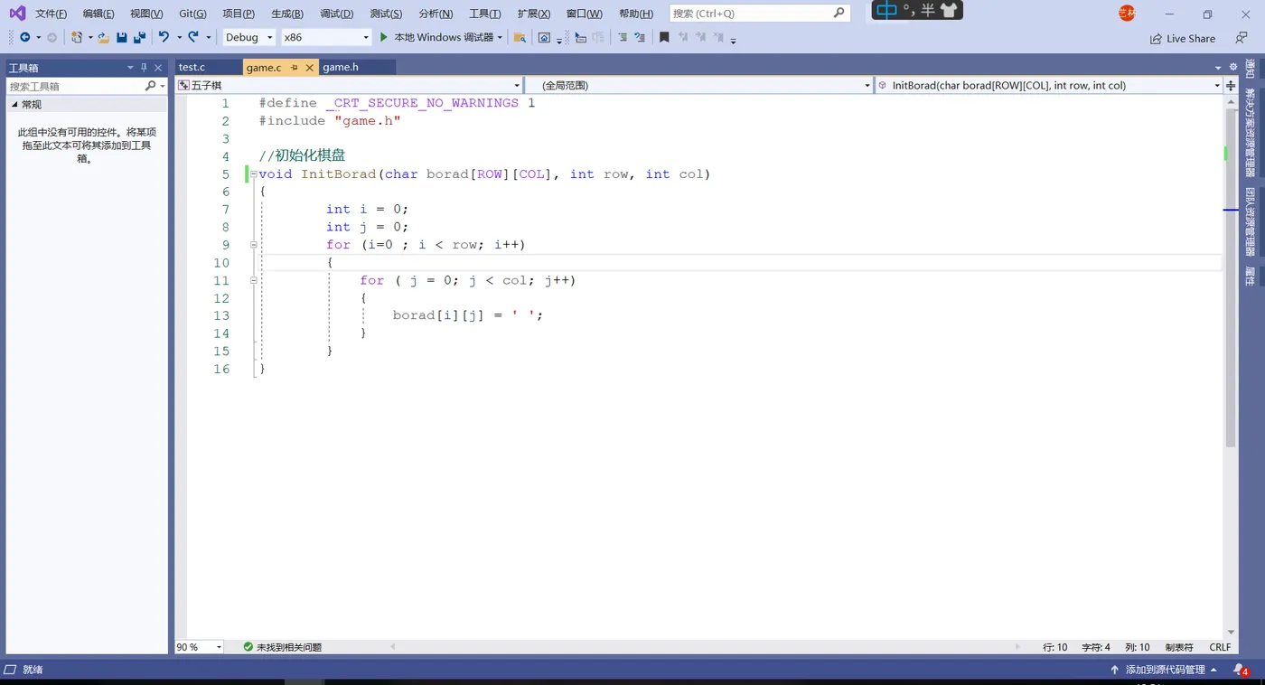The width and height of the screenshot is (1265, 685).
Task: Click 添加到源代码管理 in status bar
Action: pyautogui.click(x=1165, y=670)
